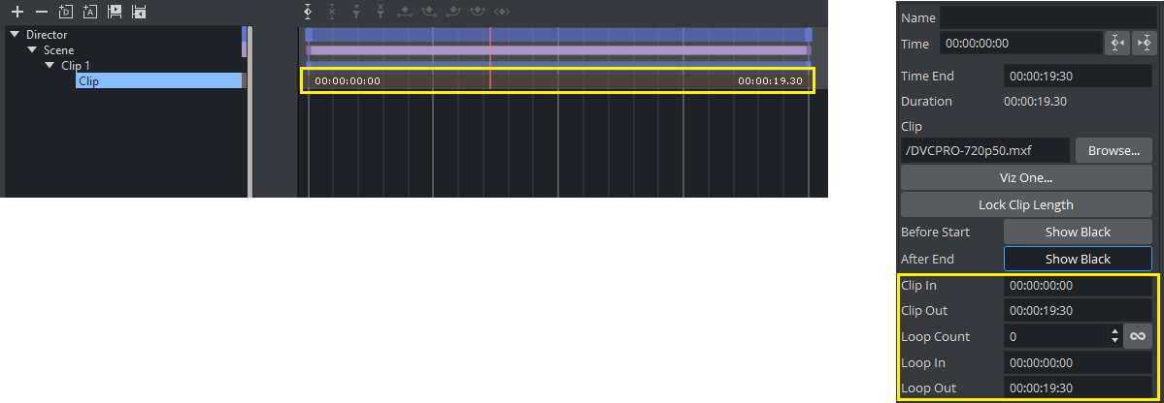
Task: Open the Viz One browser
Action: [x=1025, y=178]
